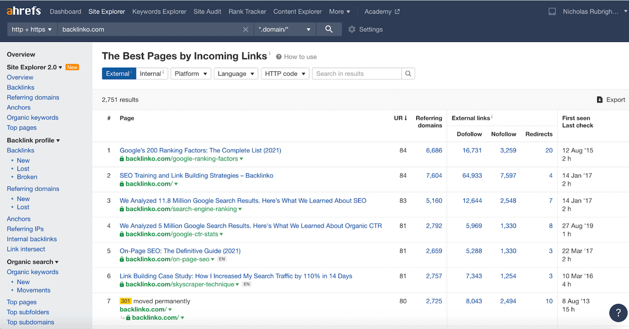Open SEO Training and Link Building Strategies link

[196, 175]
